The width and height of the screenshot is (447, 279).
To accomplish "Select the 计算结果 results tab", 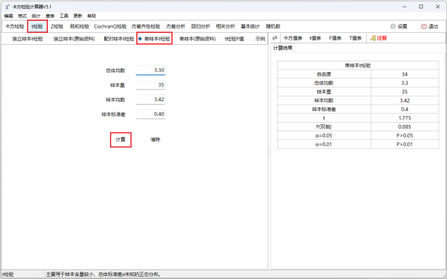I will (283, 48).
